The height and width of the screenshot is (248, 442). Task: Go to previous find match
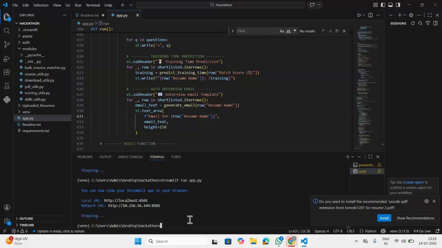tap(323, 31)
